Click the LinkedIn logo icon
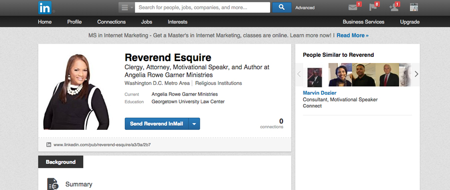This screenshot has width=450, height=190. click(45, 7)
